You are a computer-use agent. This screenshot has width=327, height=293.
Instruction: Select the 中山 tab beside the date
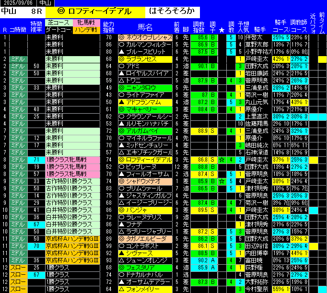click(45, 3)
